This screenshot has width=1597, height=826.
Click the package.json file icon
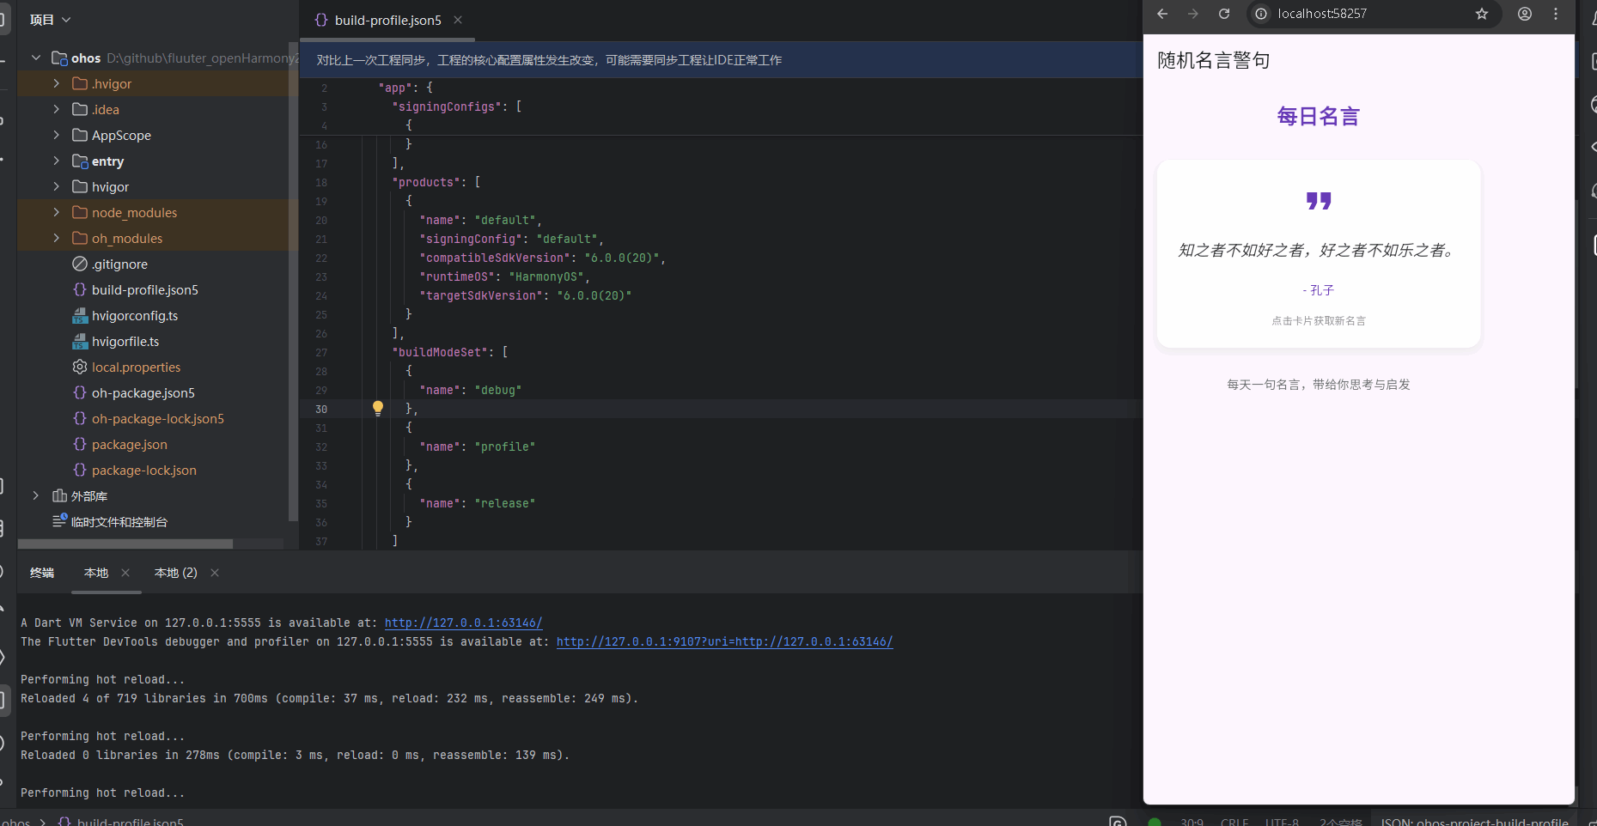(x=80, y=444)
